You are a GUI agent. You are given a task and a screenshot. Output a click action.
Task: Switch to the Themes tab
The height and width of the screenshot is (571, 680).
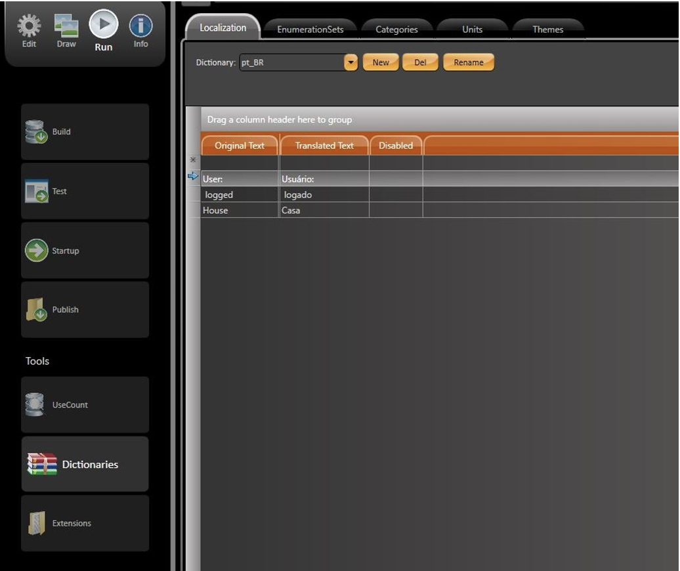(547, 30)
